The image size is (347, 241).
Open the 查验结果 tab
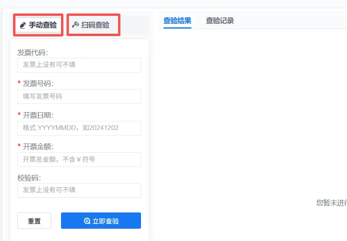click(177, 21)
